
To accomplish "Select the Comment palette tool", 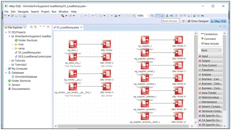I will (x=208, y=39).
